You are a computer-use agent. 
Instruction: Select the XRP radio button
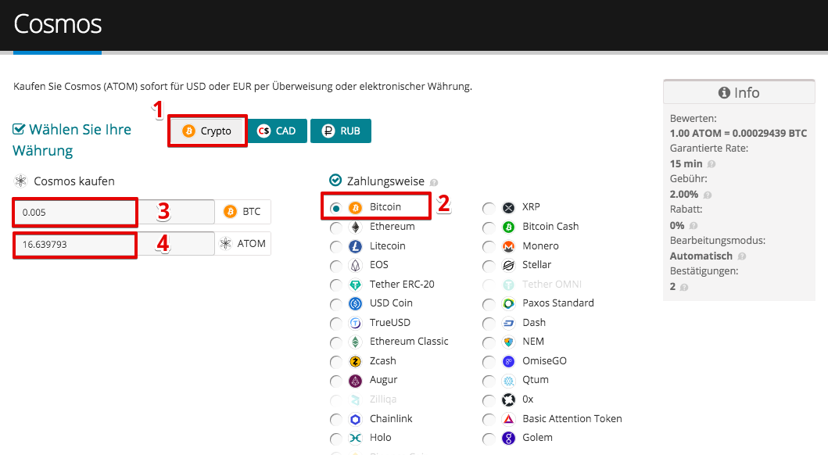coord(489,209)
